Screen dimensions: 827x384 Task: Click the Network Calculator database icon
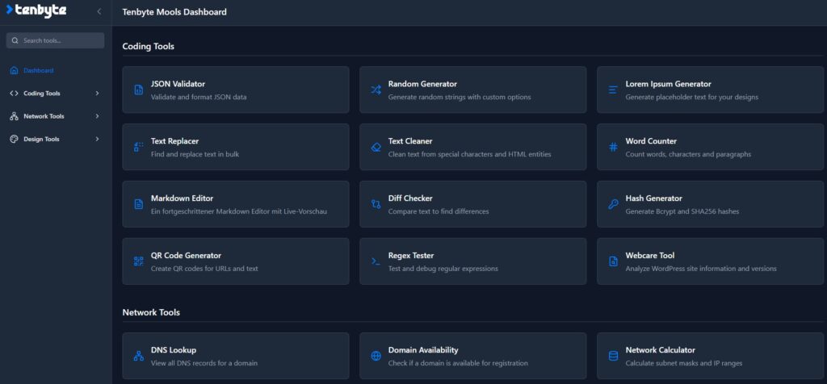(x=613, y=356)
